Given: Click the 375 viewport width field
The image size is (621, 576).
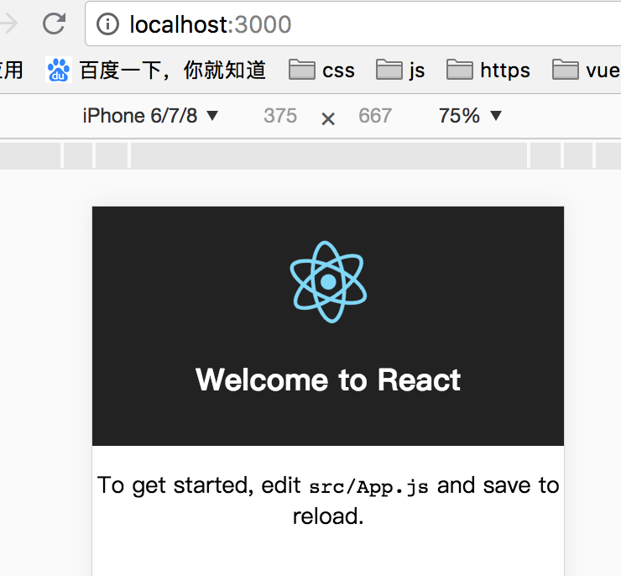Looking at the screenshot, I should point(280,116).
